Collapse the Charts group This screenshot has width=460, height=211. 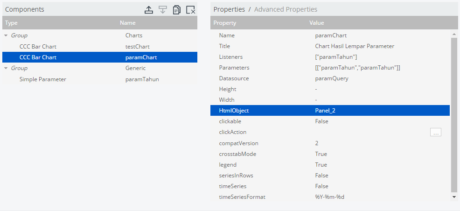6,35
